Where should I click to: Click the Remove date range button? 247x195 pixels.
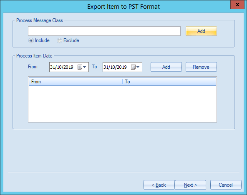tap(201, 67)
